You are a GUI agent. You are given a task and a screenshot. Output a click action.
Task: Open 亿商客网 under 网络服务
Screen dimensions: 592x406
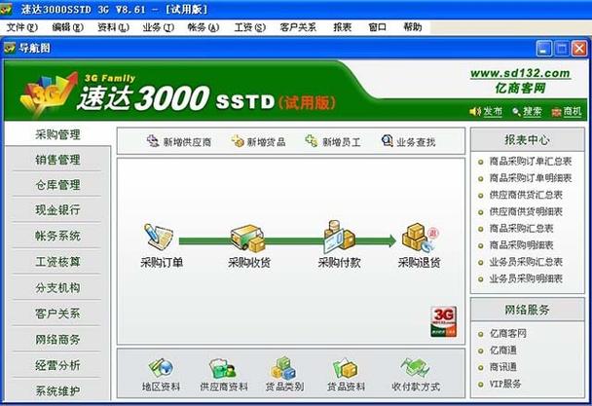click(507, 334)
